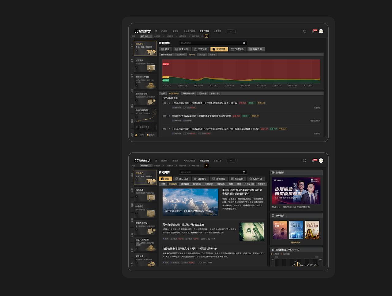Open 数据集 menu in 最新视频 window
The height and width of the screenshot is (296, 392).
click(x=164, y=161)
